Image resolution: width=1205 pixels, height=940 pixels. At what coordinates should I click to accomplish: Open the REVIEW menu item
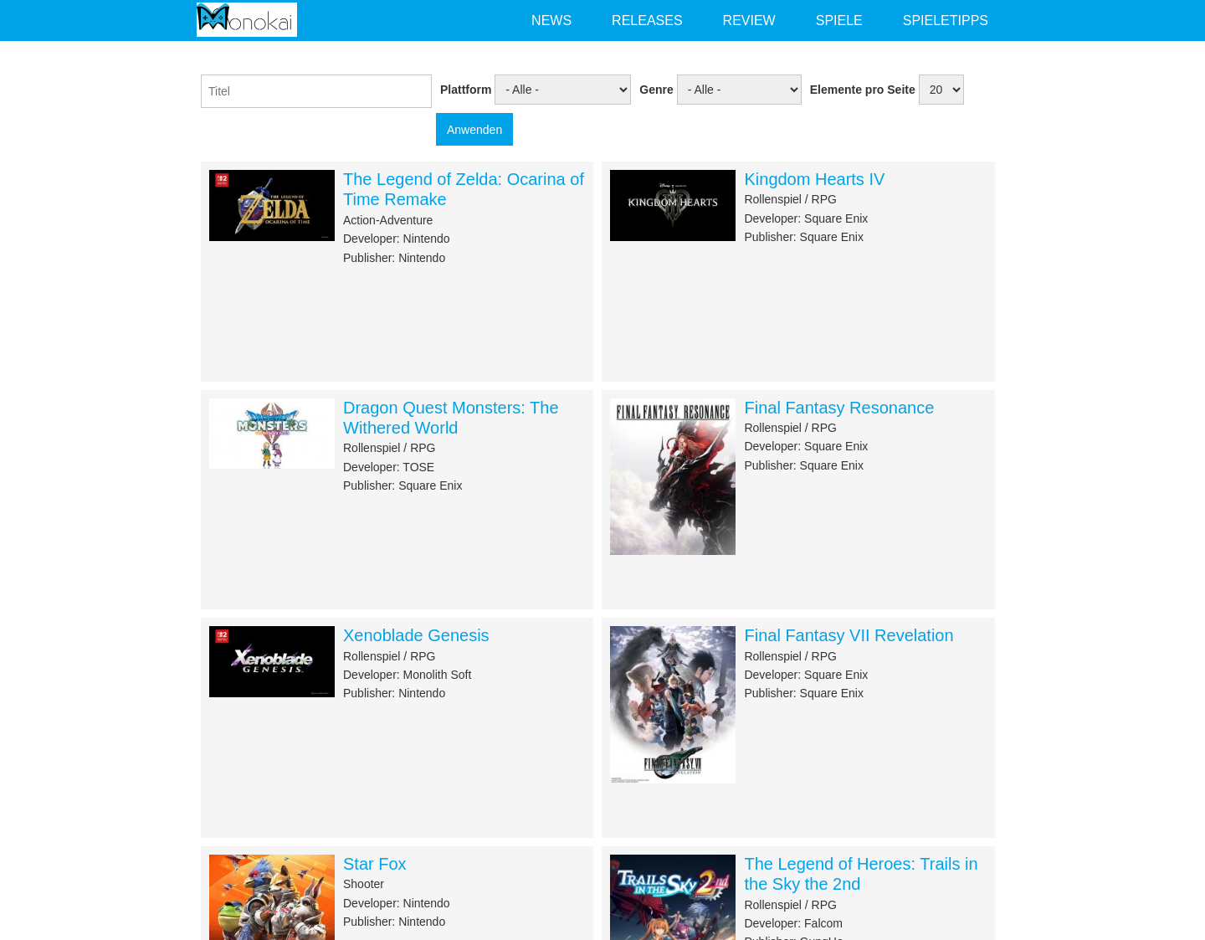749,20
